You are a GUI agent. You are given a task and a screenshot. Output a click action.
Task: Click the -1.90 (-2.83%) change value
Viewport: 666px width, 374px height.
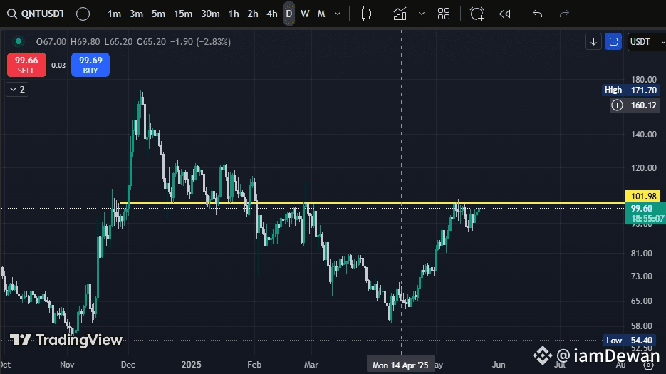[200, 41]
